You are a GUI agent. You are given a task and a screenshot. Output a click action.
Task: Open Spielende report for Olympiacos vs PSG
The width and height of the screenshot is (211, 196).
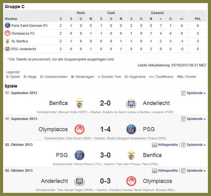click(196, 119)
